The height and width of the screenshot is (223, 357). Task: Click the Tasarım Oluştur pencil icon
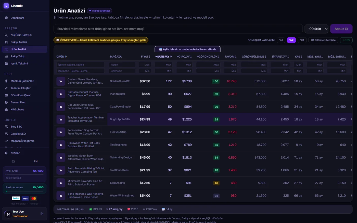6,88
